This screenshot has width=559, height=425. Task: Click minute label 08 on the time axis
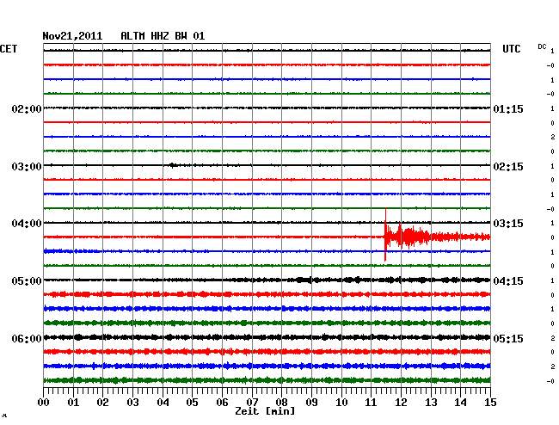point(281,402)
